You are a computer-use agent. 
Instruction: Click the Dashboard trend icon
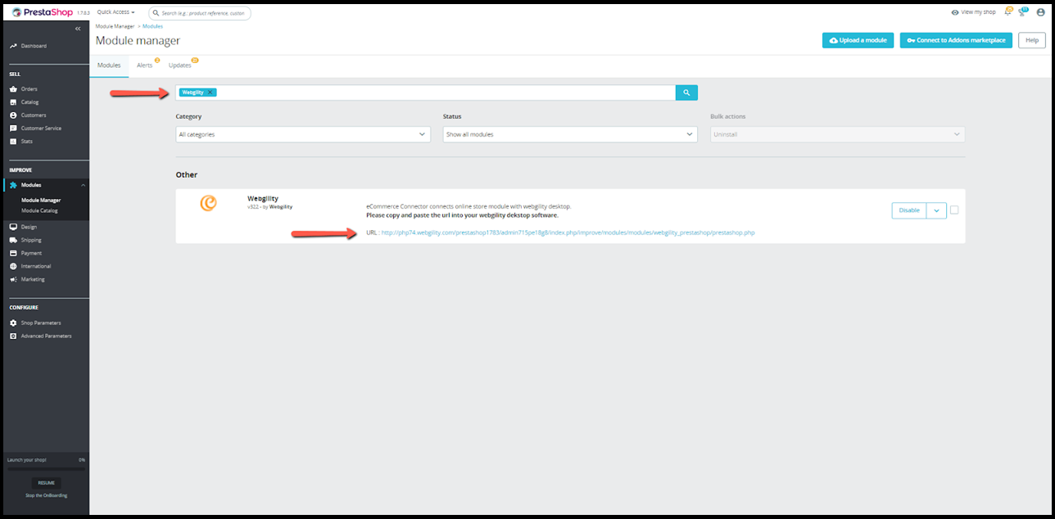[x=13, y=46]
